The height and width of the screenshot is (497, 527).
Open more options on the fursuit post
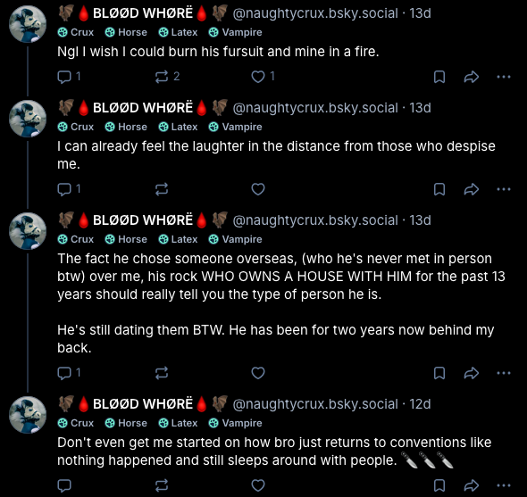pos(504,77)
